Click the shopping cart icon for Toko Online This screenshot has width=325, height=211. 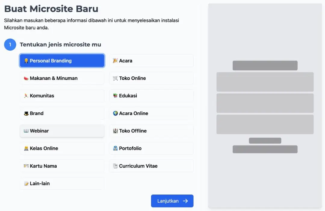coord(115,78)
